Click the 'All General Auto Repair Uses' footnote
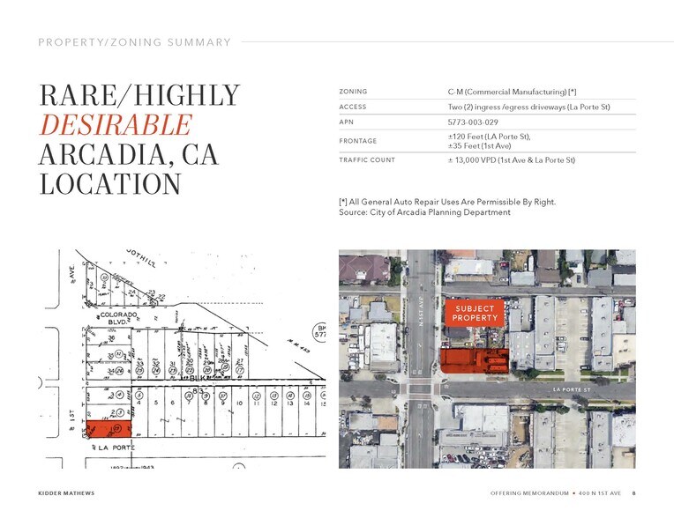Image resolution: width=674 pixels, height=518 pixels. pos(447,202)
